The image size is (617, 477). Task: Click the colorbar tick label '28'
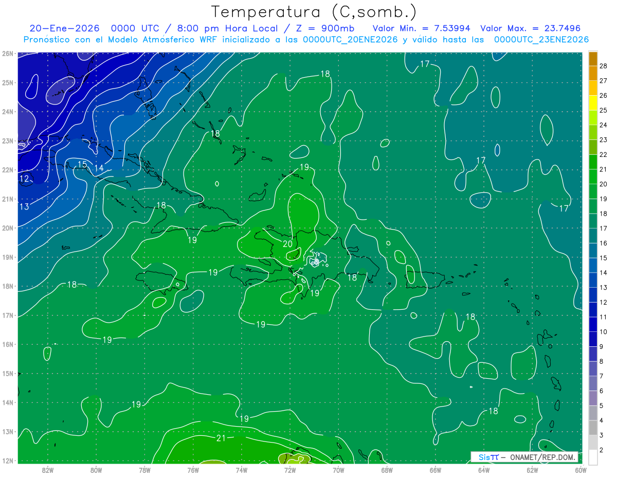[x=603, y=66]
